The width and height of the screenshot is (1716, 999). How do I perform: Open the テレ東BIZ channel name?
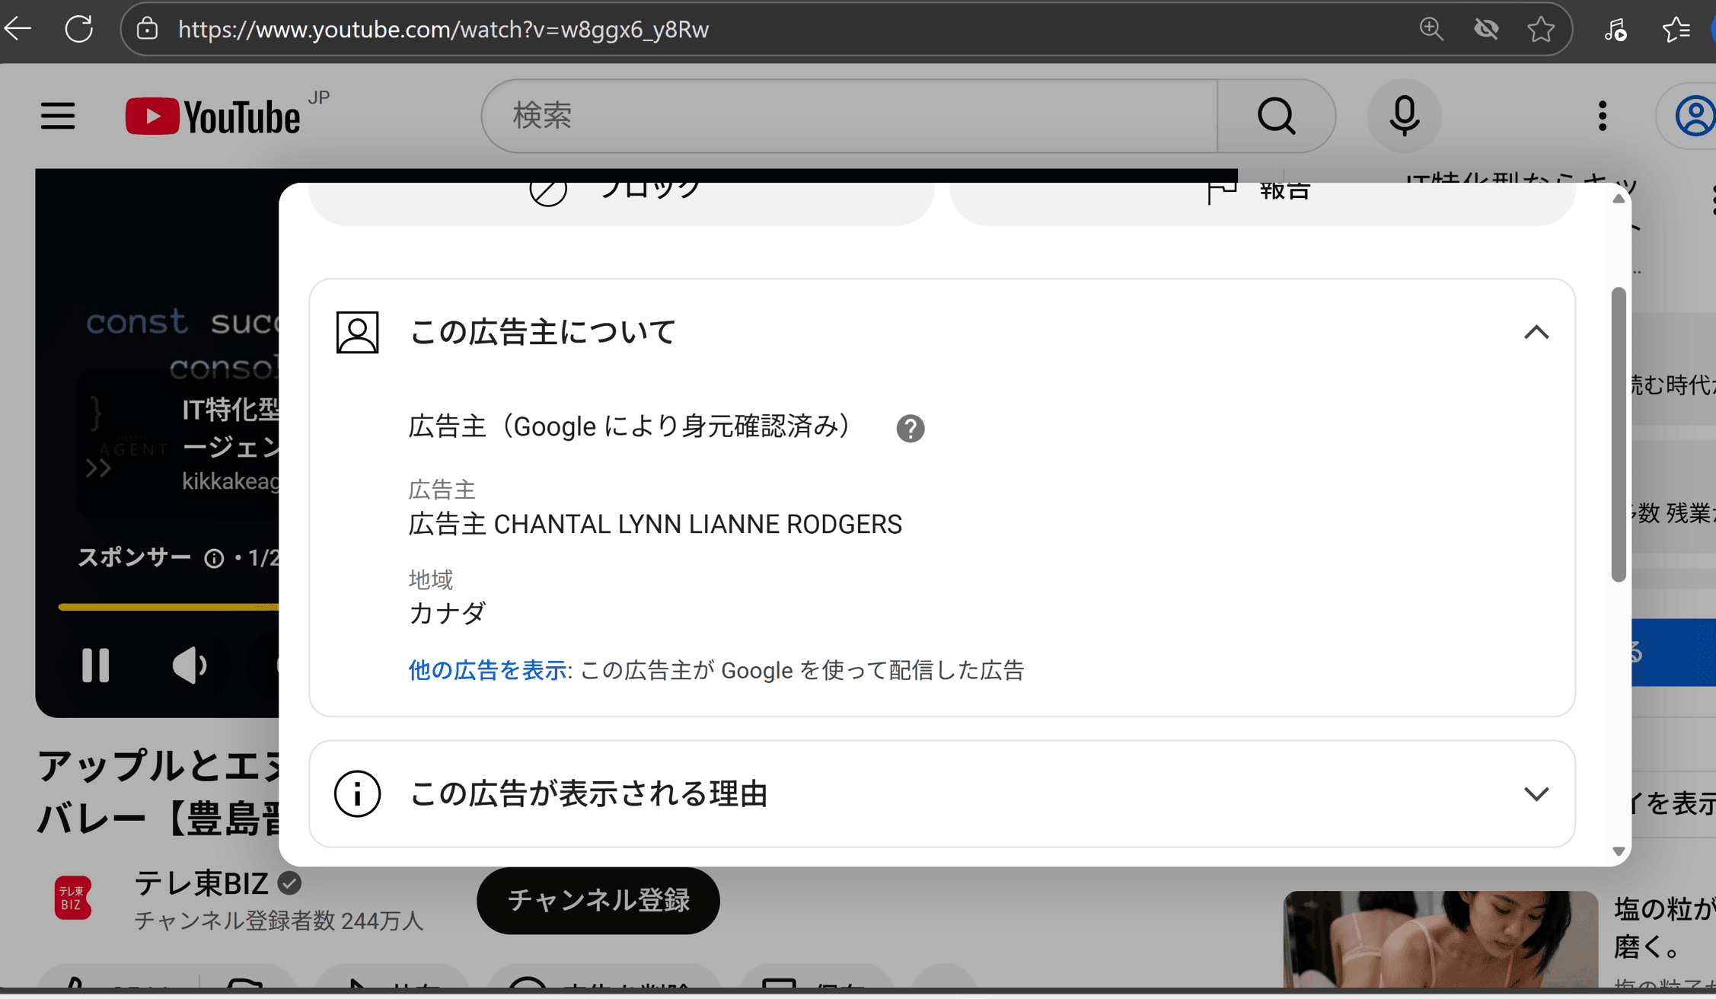[x=201, y=884]
